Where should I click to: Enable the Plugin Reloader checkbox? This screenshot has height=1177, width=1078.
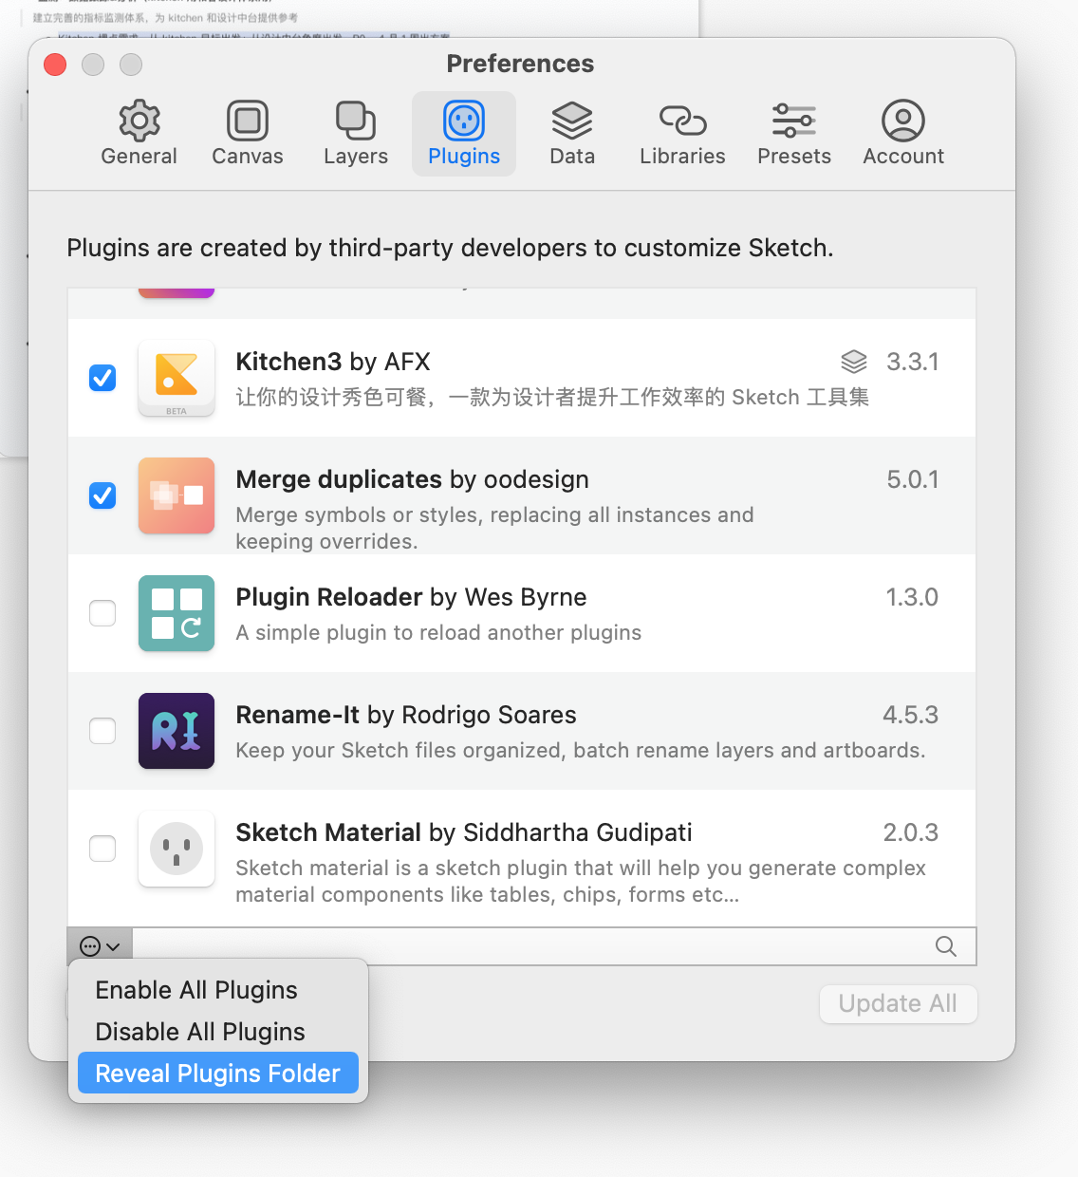(x=102, y=613)
